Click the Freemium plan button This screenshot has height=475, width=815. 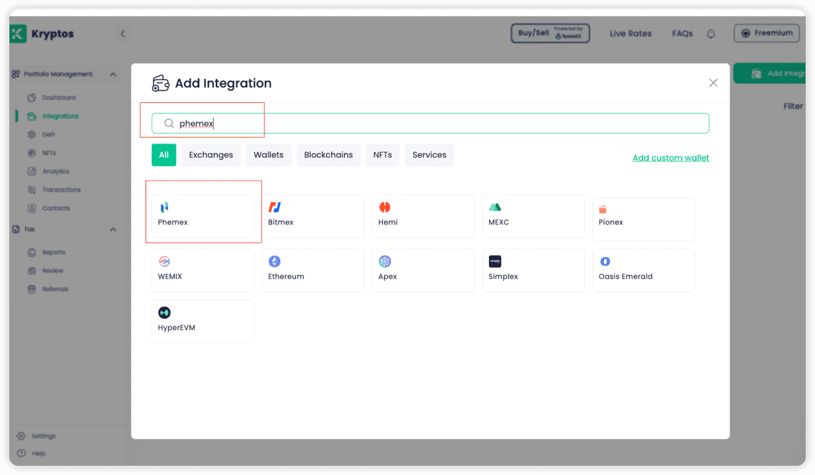767,33
